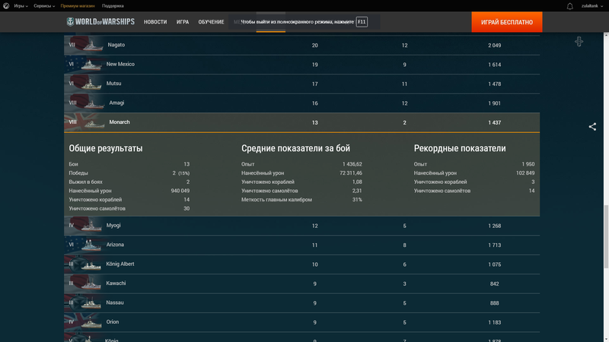The width and height of the screenshot is (609, 342).
Task: Click Метность главным калибром label
Action: tap(276, 200)
